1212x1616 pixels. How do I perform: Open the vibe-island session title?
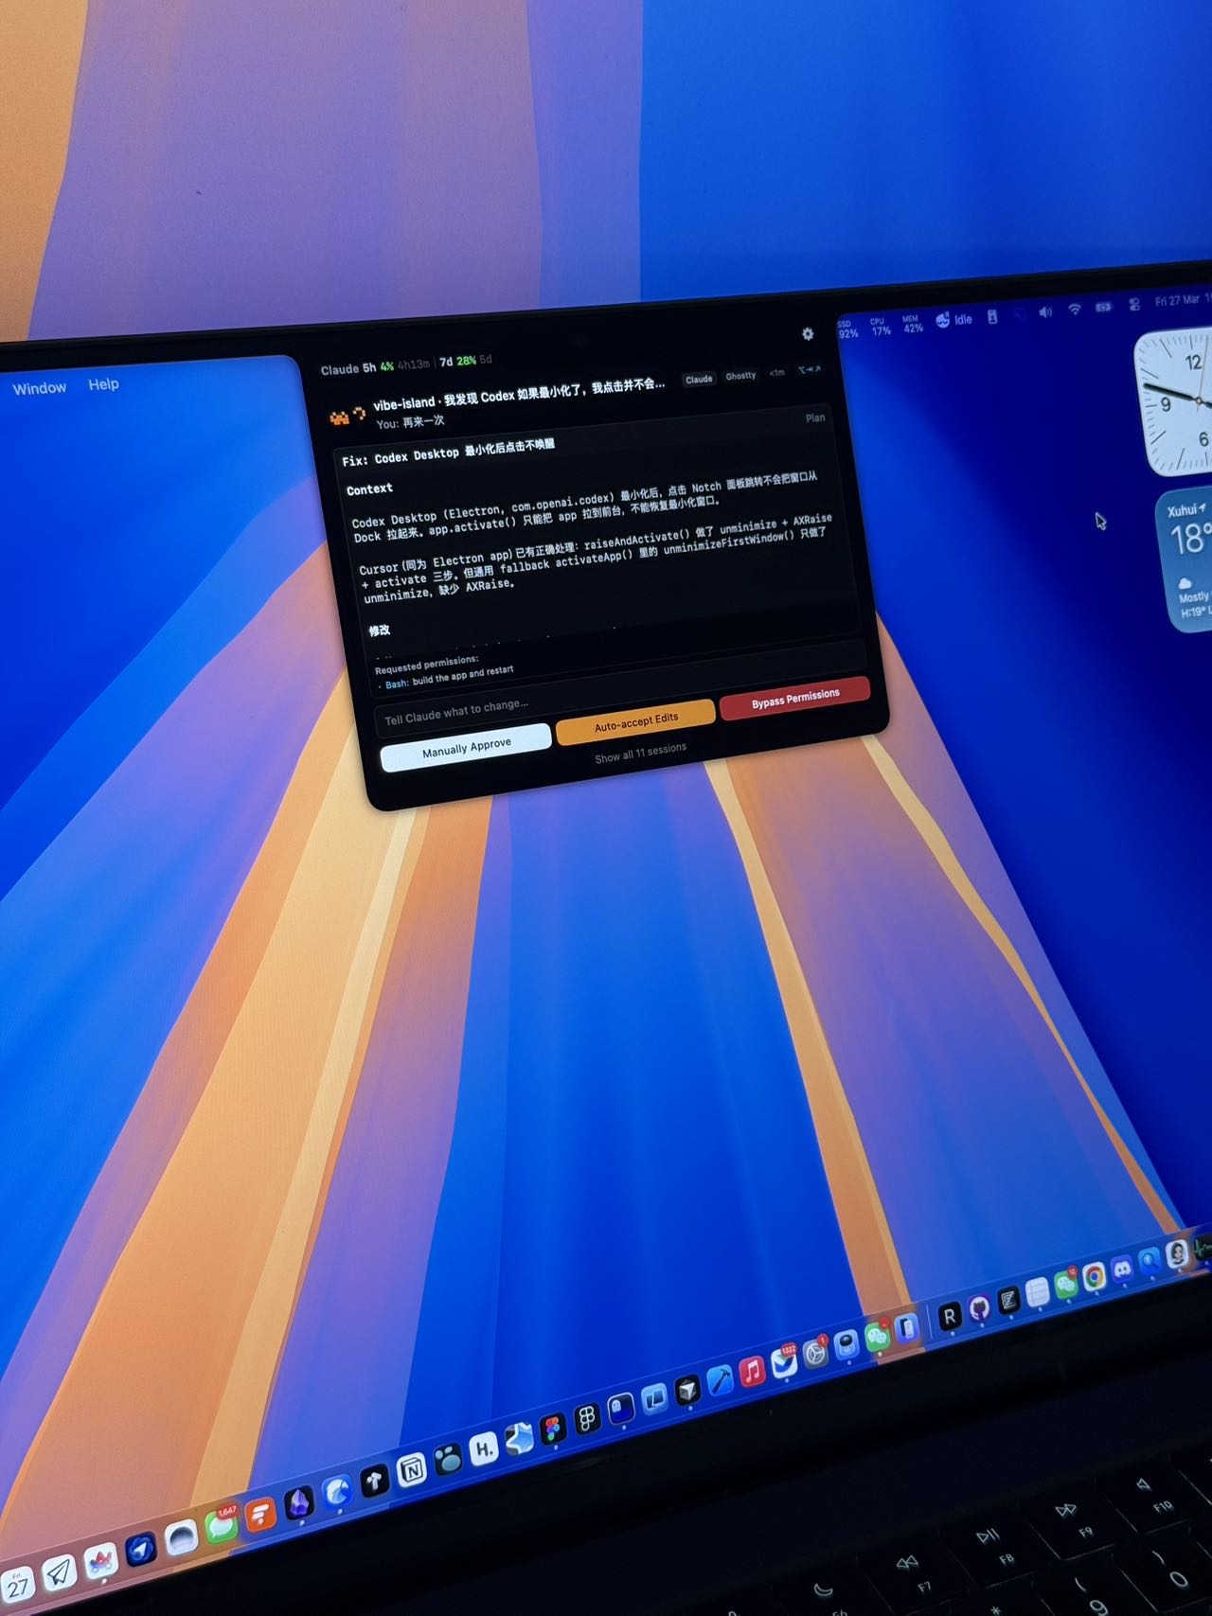click(518, 394)
